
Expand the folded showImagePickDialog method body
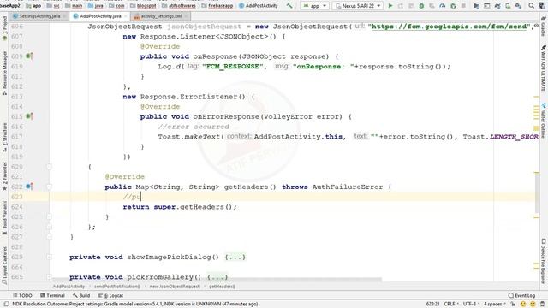click(235, 257)
